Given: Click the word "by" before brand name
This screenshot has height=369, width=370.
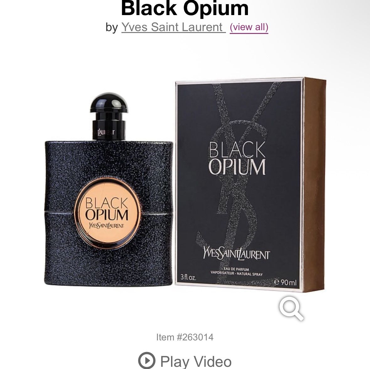Looking at the screenshot, I should (112, 27).
